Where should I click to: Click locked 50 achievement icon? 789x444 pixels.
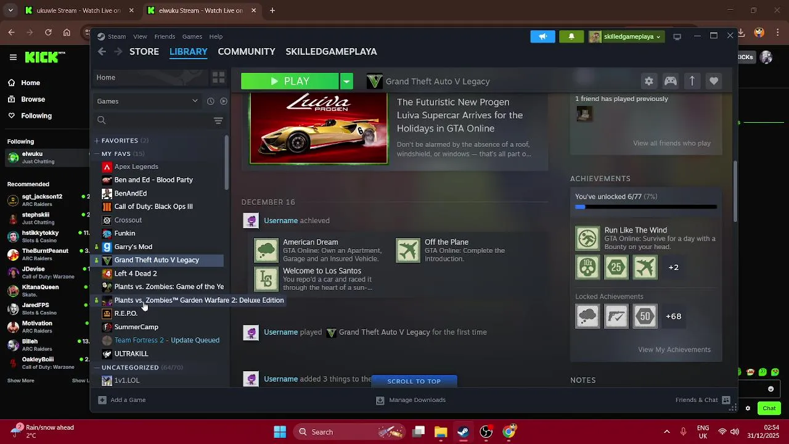coord(645,316)
